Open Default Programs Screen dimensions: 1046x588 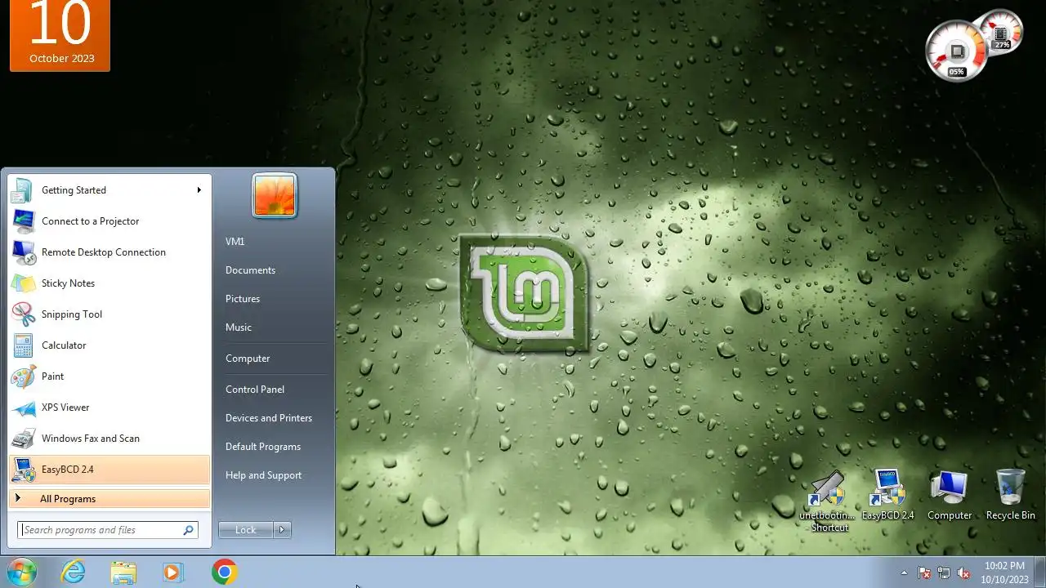point(263,447)
